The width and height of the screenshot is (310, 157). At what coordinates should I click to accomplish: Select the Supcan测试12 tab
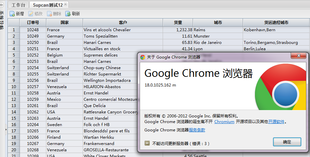tap(49, 5)
